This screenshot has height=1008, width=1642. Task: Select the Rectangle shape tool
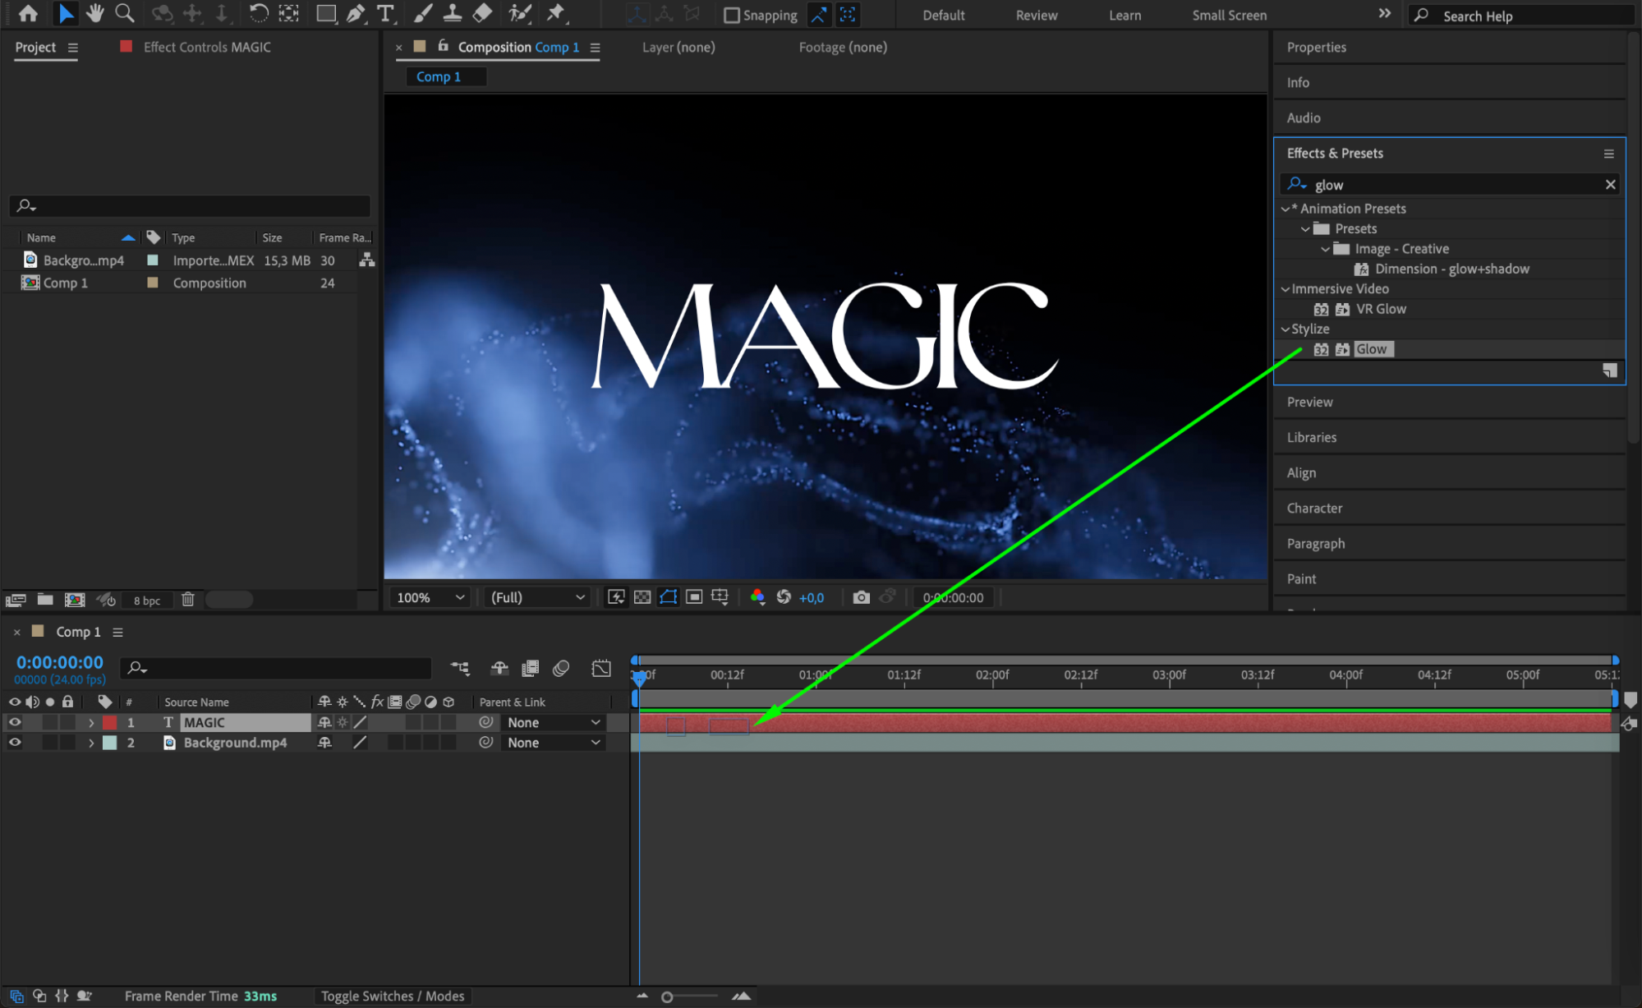[x=326, y=13]
